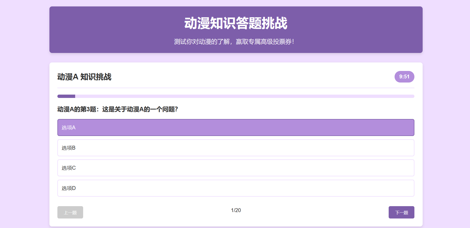Select the 选项D answer option
Viewport: 470px width, 228px height.
click(x=236, y=188)
